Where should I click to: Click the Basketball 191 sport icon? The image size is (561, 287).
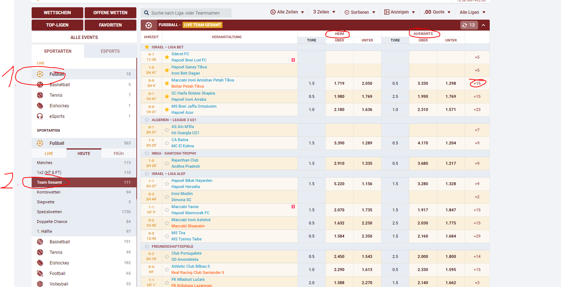(x=40, y=242)
